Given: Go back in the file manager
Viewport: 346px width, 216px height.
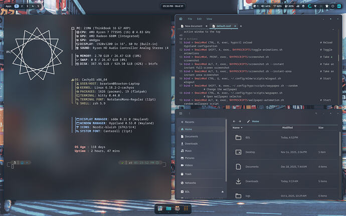Looking at the screenshot, I should (x=234, y=121).
